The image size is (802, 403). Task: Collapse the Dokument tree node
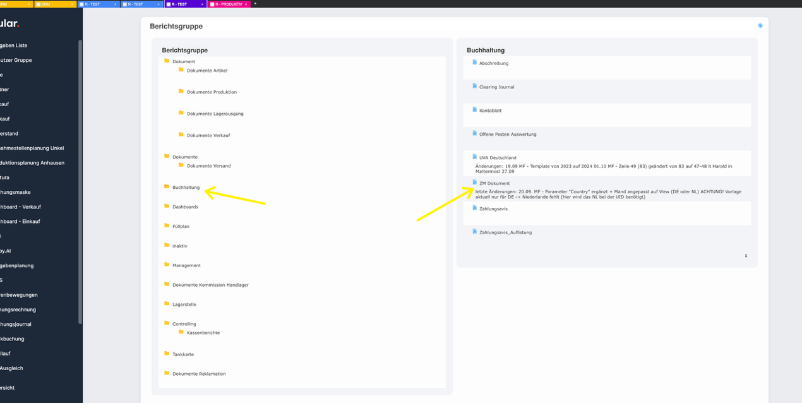[x=167, y=61]
